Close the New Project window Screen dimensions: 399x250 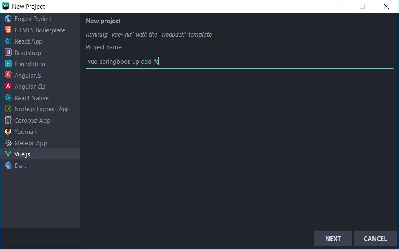(x=386, y=6)
